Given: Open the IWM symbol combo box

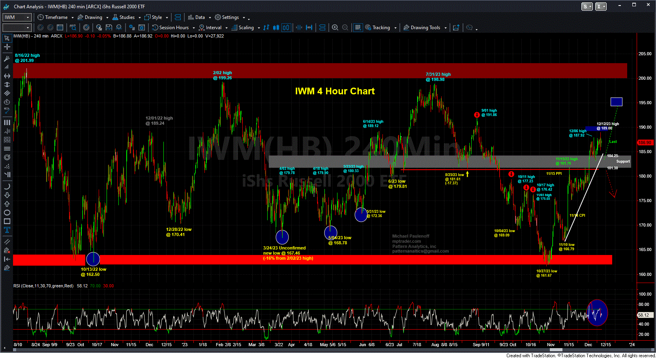Looking at the screenshot, I should 17,17.
